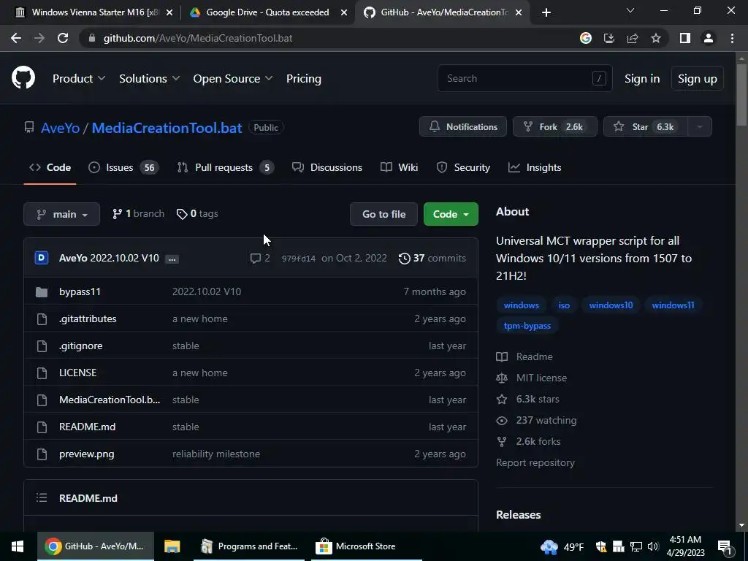Open Chrome's share this page icon
Image resolution: width=748 pixels, height=561 pixels.
coord(633,38)
